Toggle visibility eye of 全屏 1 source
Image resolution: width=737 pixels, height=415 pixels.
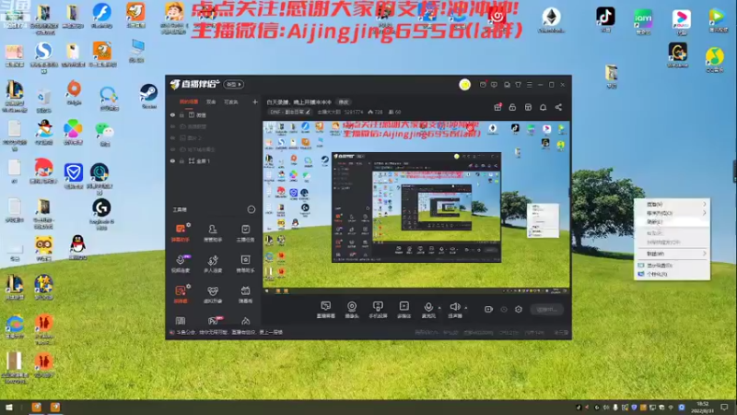pos(172,160)
